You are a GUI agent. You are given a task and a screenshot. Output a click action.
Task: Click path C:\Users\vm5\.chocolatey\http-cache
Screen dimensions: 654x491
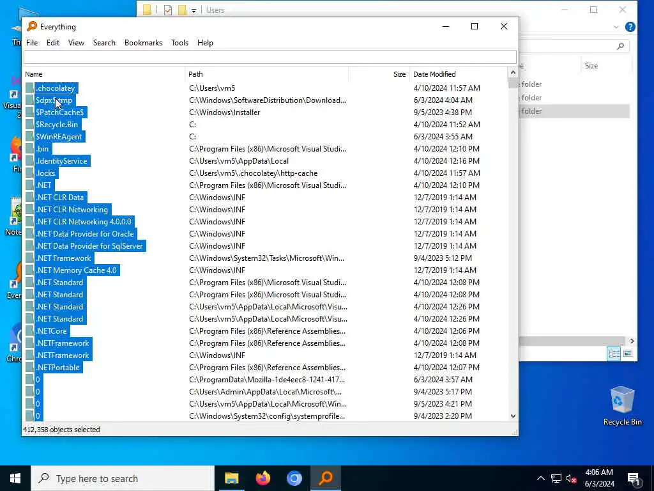click(x=253, y=173)
